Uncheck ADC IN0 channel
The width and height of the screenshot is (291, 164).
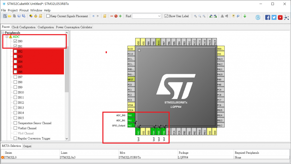click(15, 41)
